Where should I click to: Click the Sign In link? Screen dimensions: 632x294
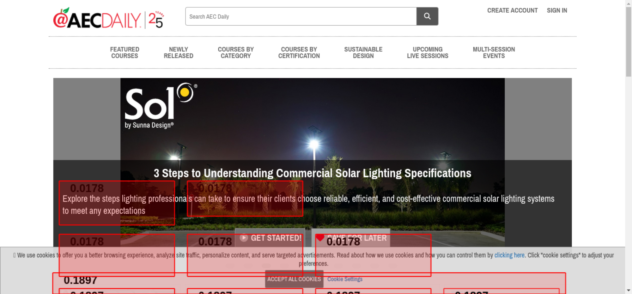coord(557,10)
